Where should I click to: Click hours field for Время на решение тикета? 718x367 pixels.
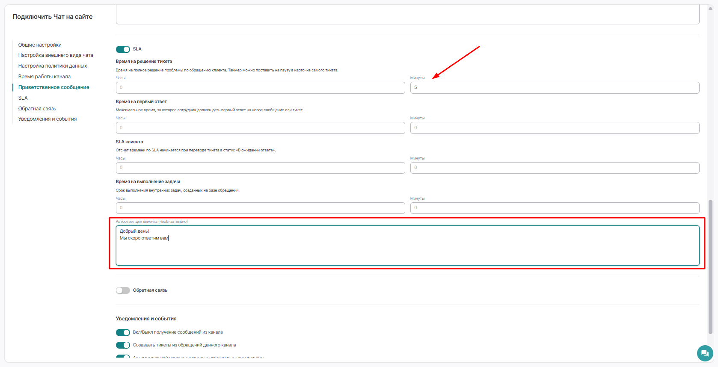(260, 88)
